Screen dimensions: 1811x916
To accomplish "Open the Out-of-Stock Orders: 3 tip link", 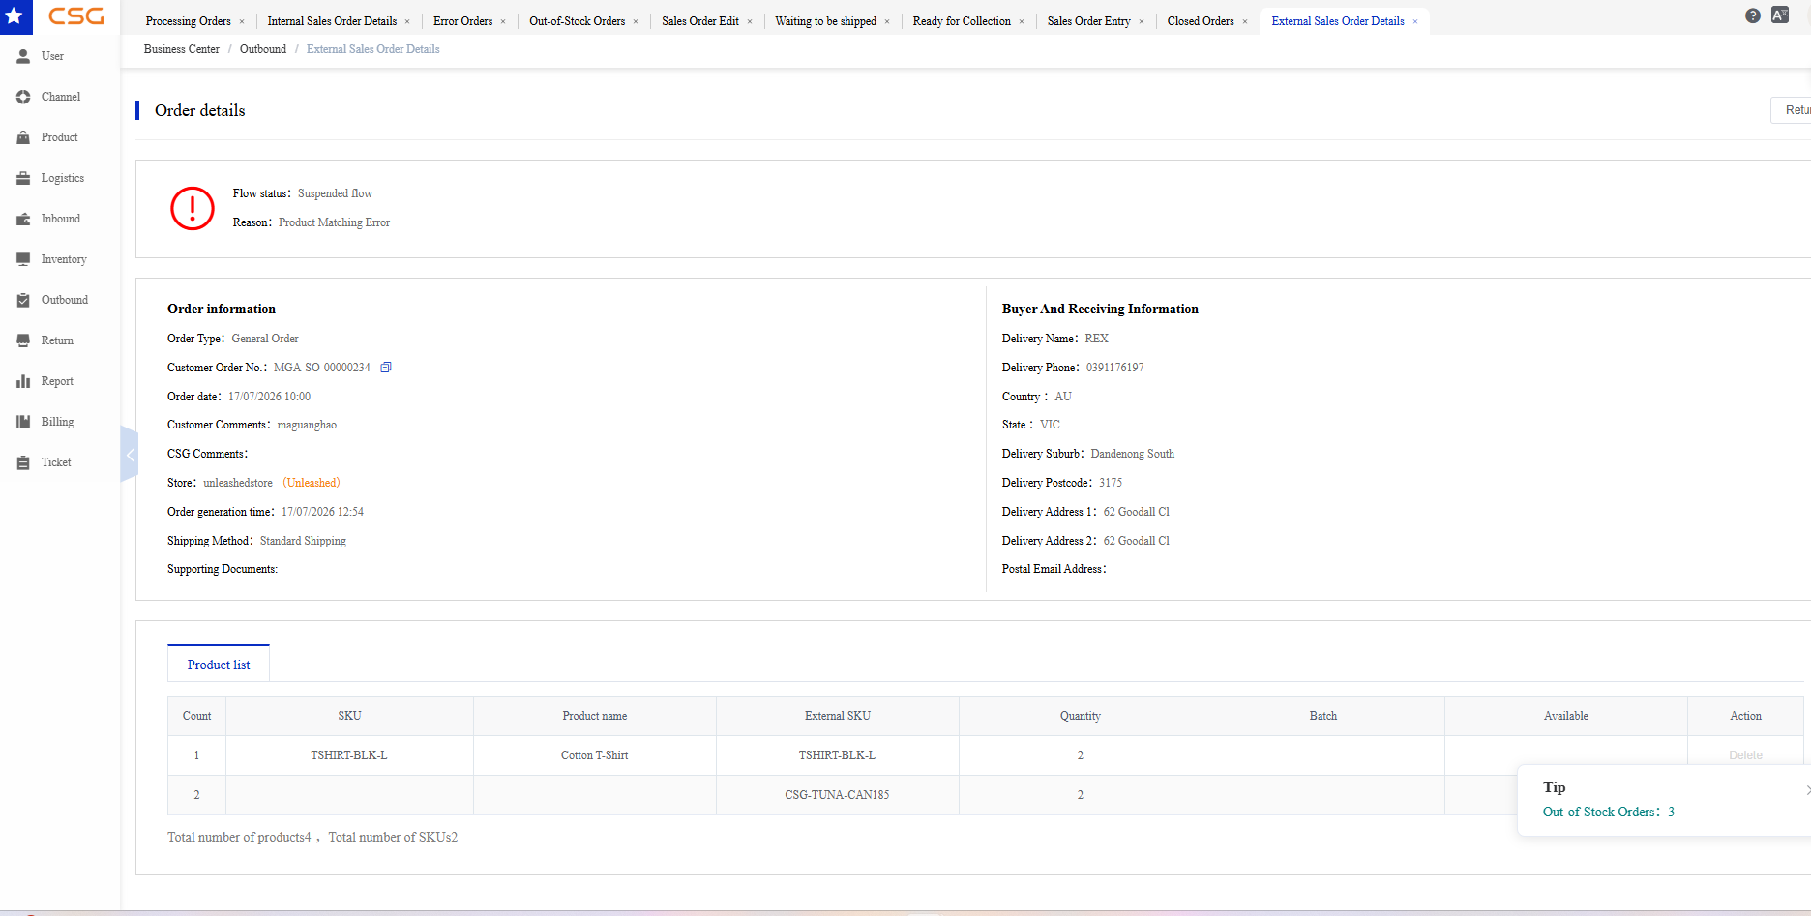I will pos(1608,813).
